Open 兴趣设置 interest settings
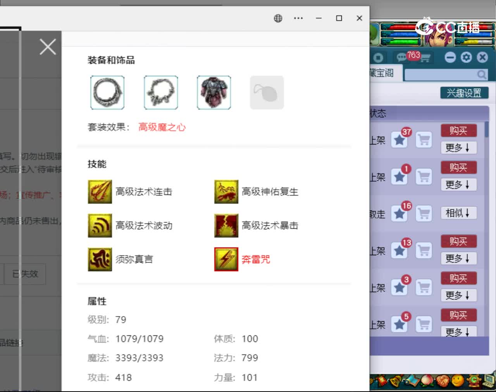 point(464,93)
